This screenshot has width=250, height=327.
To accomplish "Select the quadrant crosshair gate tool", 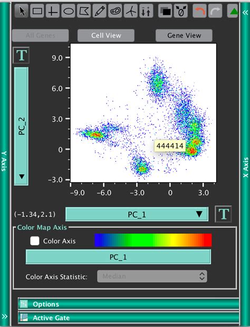I will pos(53,11).
